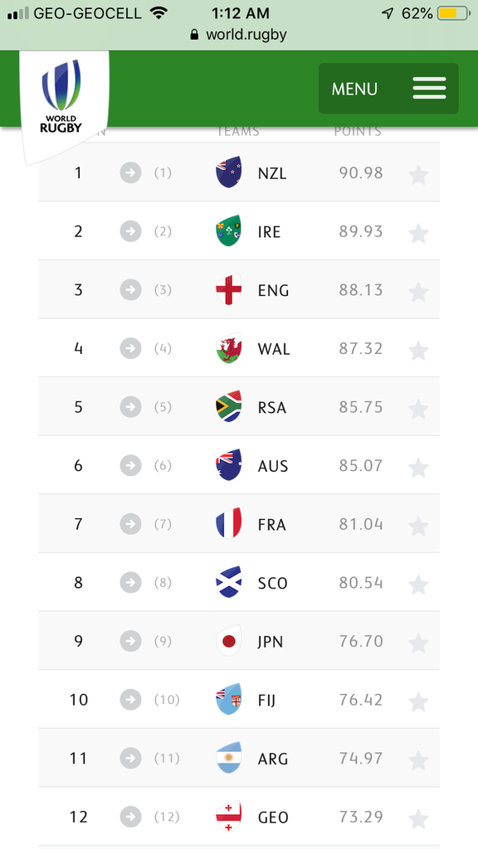The width and height of the screenshot is (478, 849).
Task: Open the FRA team link
Action: click(272, 524)
